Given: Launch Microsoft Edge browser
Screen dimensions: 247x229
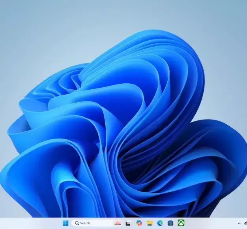Looking at the screenshot, I should click(160, 223).
